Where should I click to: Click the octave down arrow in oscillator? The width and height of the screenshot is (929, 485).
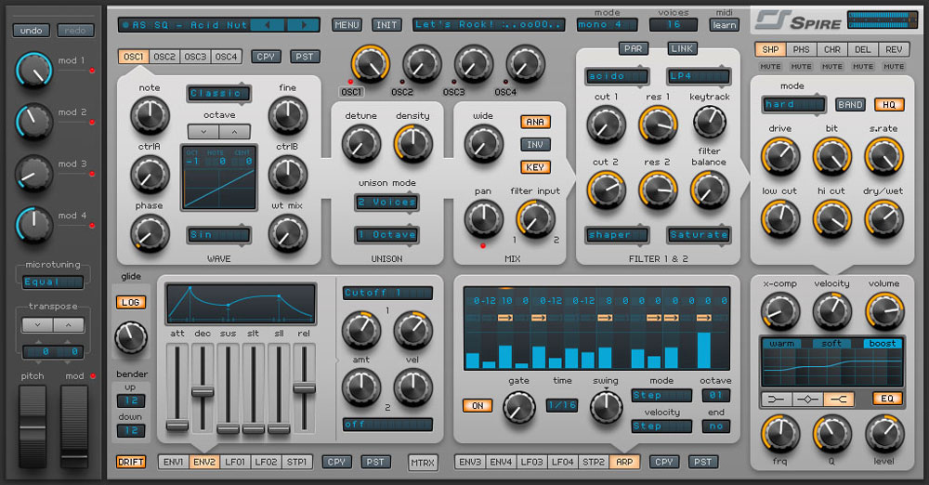(x=203, y=132)
